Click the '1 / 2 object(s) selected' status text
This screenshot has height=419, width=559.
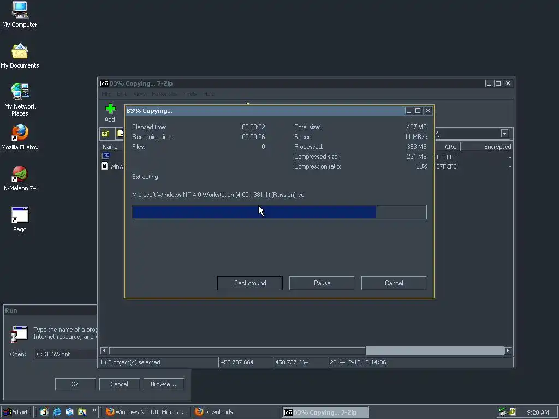(x=130, y=362)
